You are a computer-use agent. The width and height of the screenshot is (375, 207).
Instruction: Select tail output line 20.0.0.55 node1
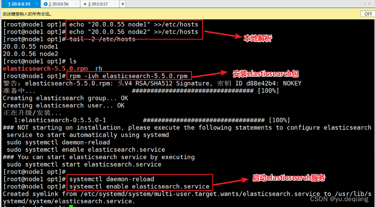[30, 47]
